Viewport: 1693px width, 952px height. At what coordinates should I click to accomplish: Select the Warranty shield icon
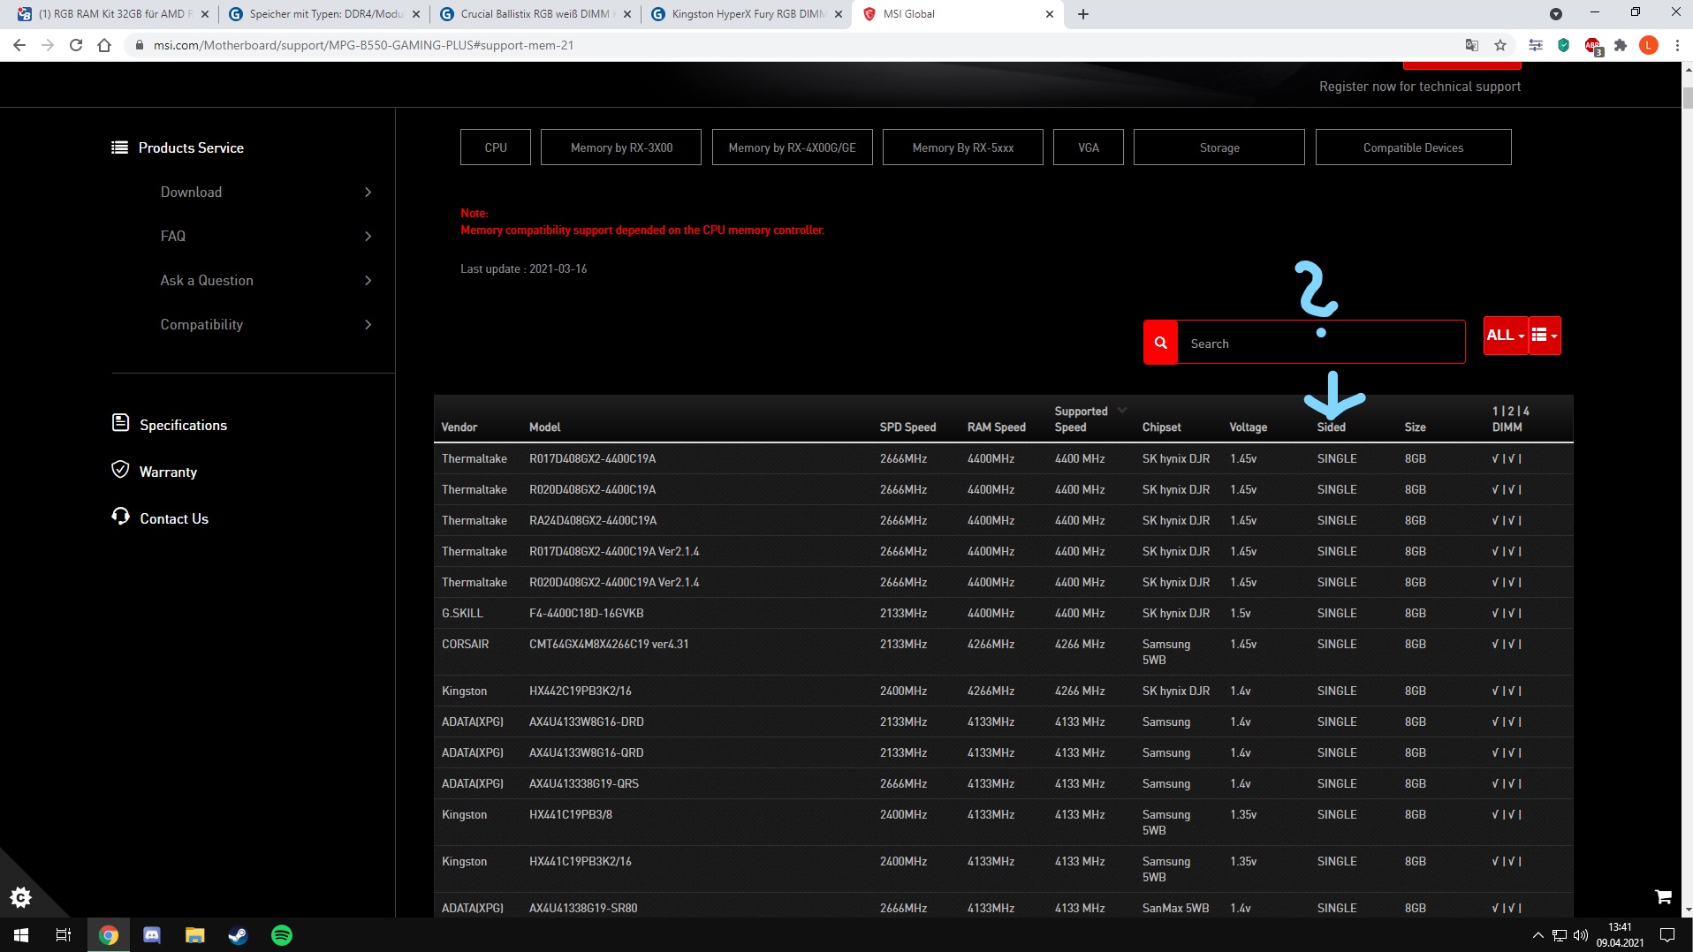121,470
